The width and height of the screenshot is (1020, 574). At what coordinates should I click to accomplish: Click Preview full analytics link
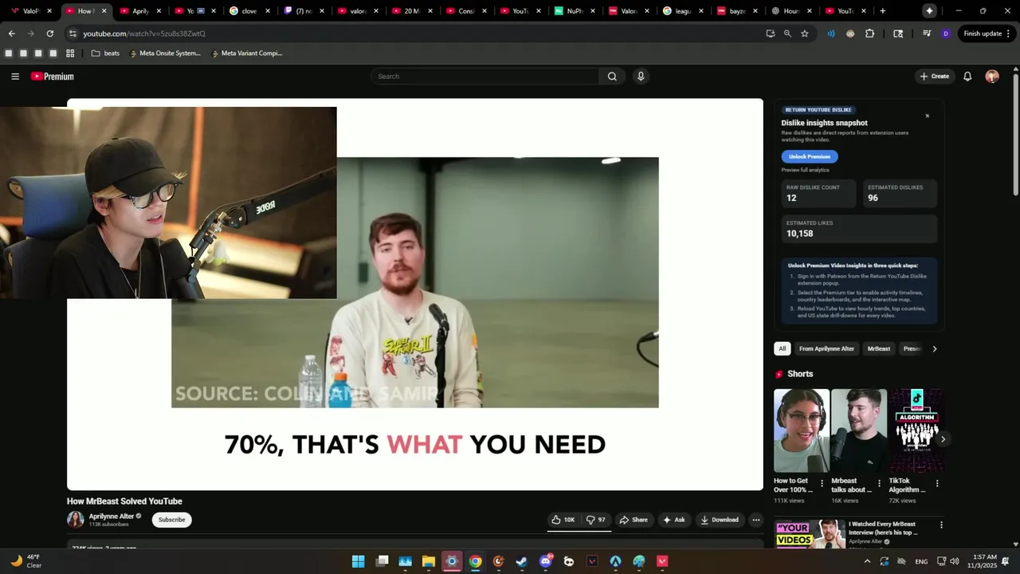(805, 170)
